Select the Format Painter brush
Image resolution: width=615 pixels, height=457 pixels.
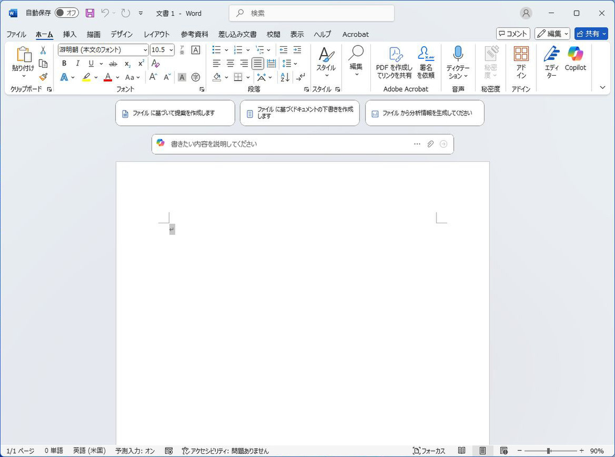click(x=43, y=77)
